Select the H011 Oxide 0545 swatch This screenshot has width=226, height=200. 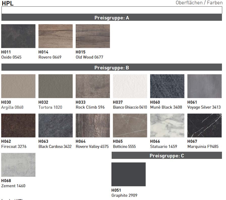click(18, 36)
